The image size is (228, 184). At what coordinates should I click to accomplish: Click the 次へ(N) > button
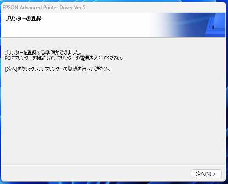206,174
